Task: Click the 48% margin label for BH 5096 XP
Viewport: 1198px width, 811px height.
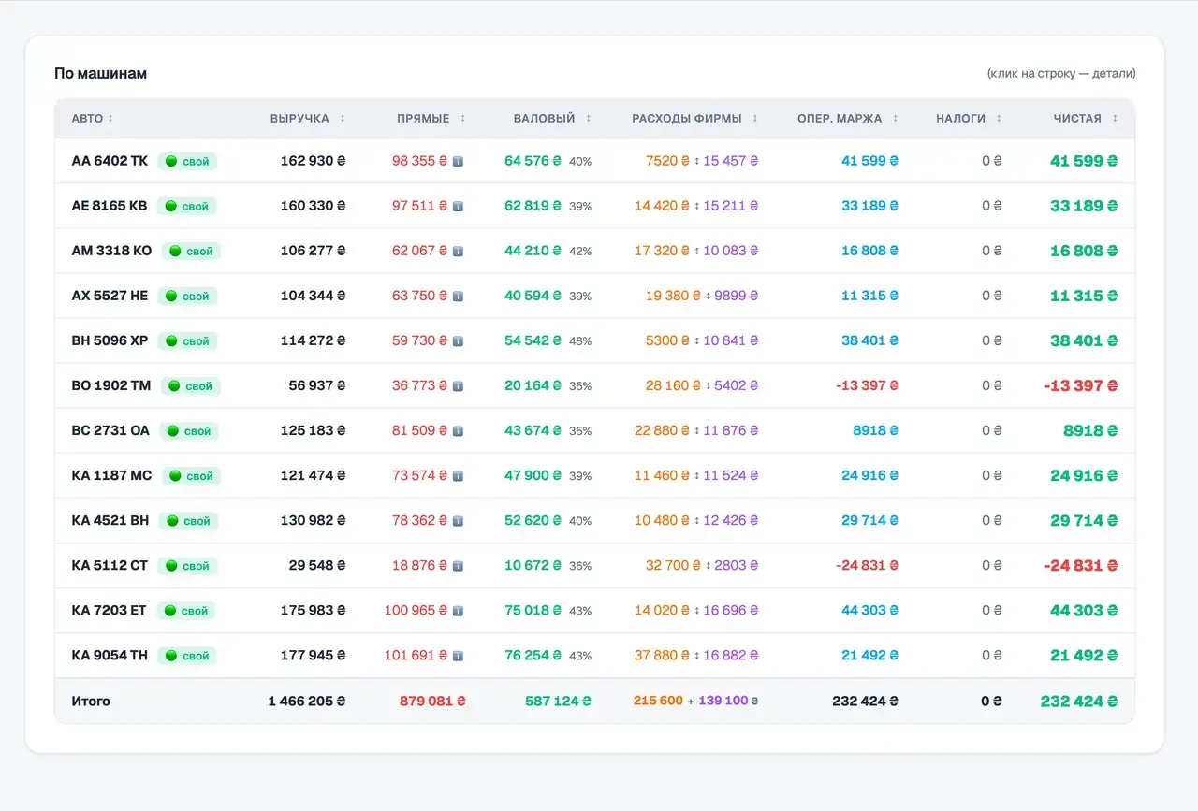Action: tap(580, 341)
